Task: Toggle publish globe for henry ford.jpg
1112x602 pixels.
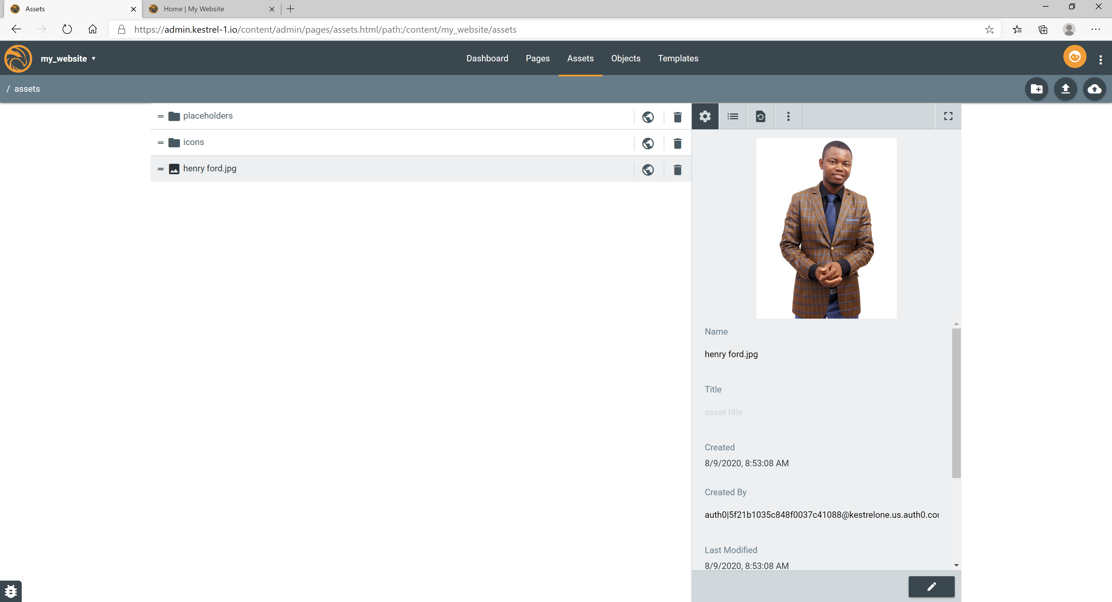Action: pos(648,170)
